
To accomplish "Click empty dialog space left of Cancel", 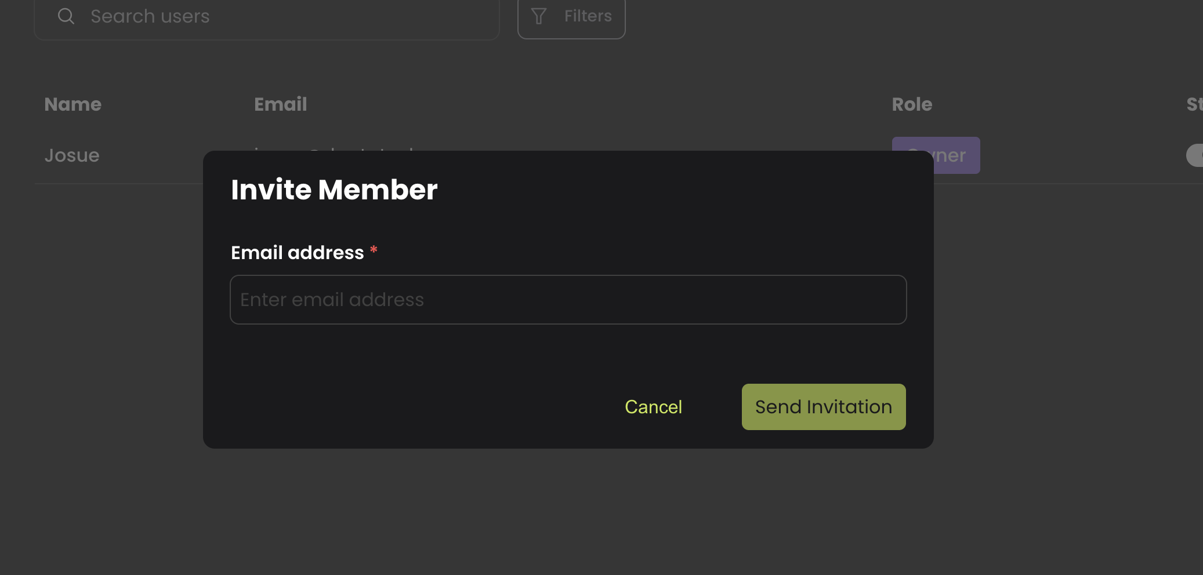I will [x=406, y=407].
